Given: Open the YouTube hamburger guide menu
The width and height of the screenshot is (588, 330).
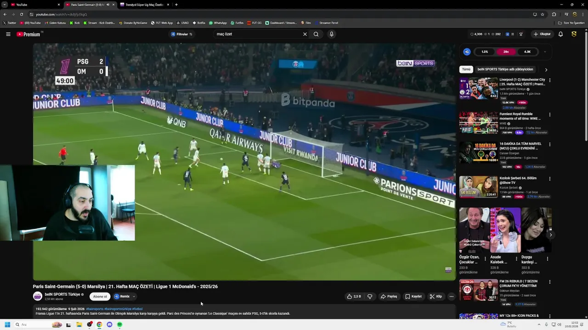Looking at the screenshot, I should [x=8, y=34].
